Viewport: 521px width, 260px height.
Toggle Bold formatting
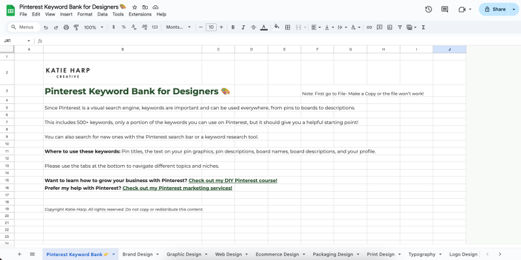pyautogui.click(x=233, y=27)
